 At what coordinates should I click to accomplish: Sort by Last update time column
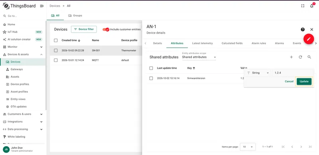[167, 68]
